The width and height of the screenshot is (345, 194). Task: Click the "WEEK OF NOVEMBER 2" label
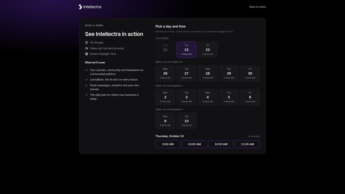pyautogui.click(x=169, y=86)
